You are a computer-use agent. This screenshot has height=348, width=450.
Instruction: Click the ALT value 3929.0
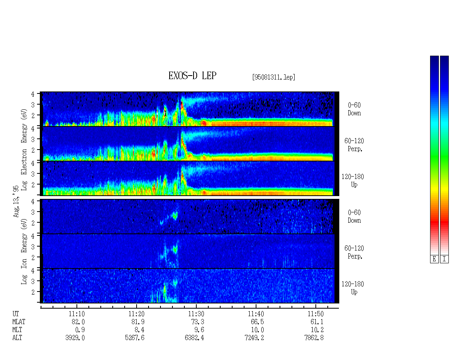75,338
